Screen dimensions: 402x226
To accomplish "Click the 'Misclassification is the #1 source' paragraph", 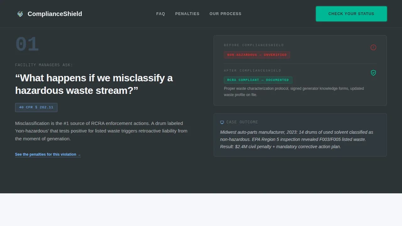I will (x=101, y=131).
